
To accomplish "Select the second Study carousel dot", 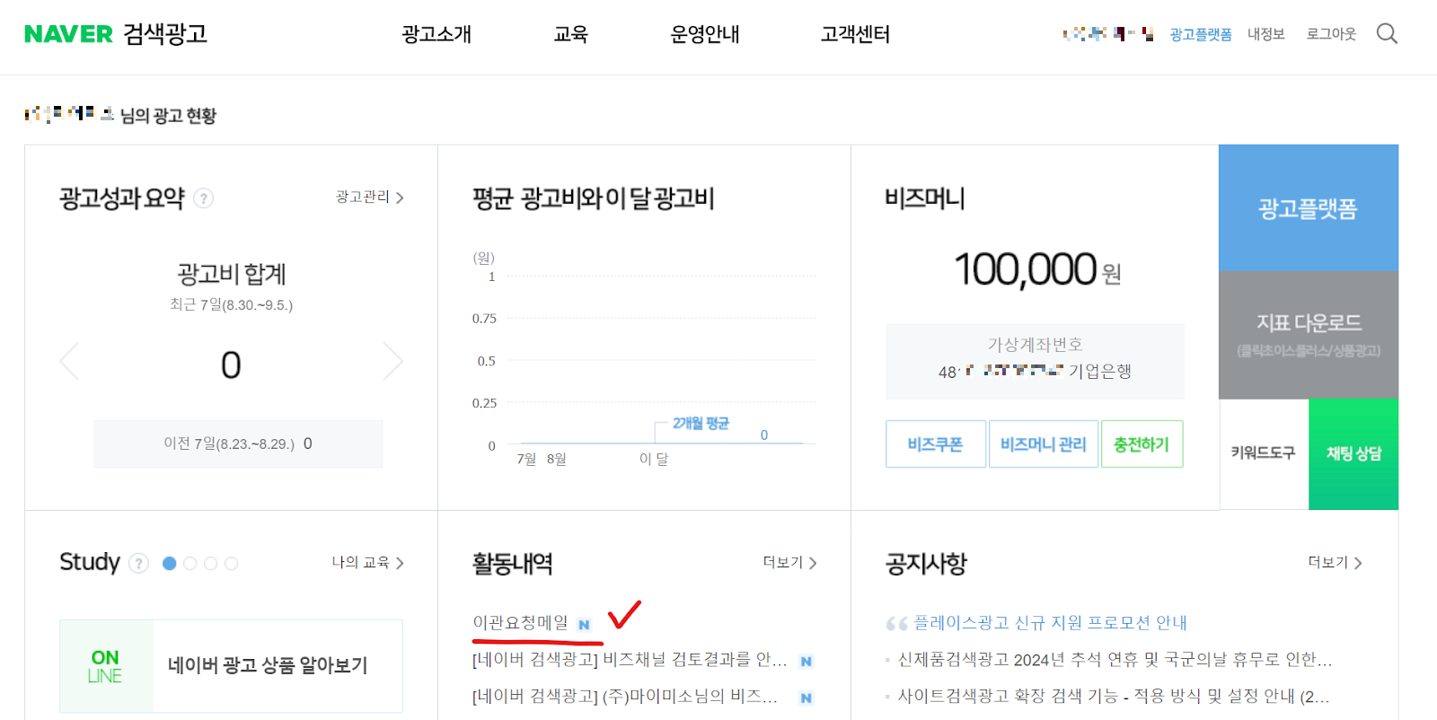I will [x=190, y=563].
